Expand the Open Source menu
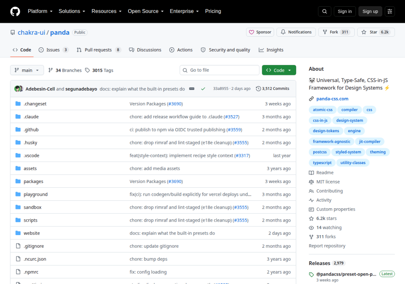This screenshot has height=284, width=405. 146,11
